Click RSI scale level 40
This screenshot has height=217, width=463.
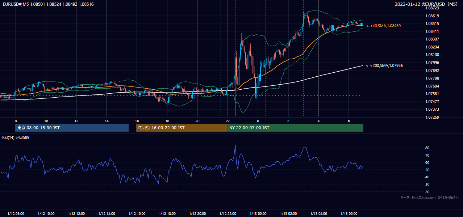pyautogui.click(x=427, y=177)
